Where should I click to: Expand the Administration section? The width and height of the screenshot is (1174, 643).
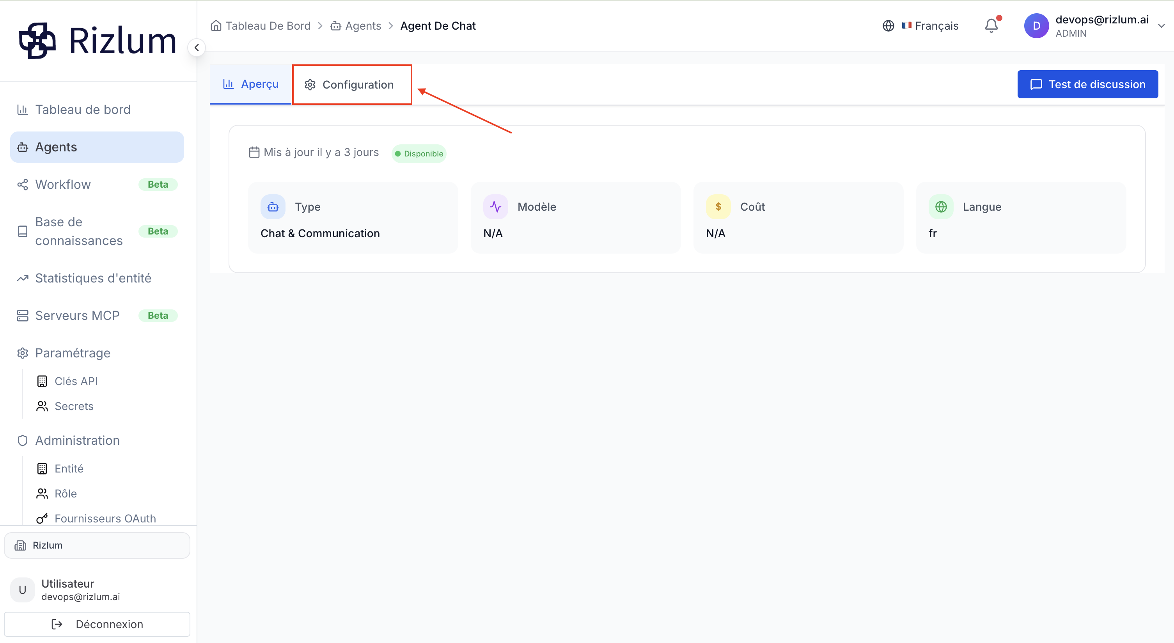[97, 441]
